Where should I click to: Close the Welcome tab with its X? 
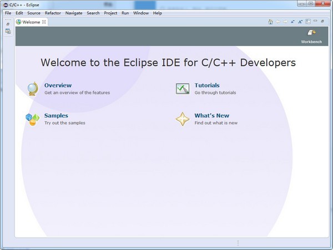[x=44, y=22]
